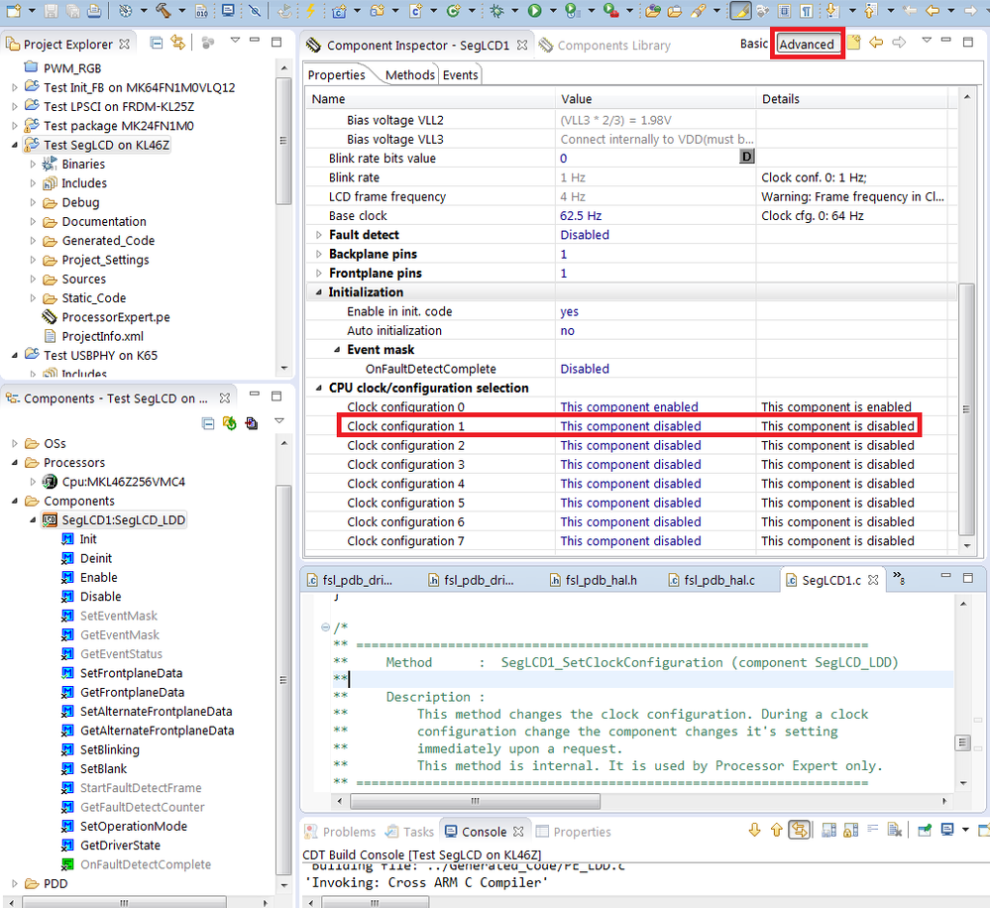Click console scroll-up yellow arrow icon
990x908 pixels.
tap(777, 830)
